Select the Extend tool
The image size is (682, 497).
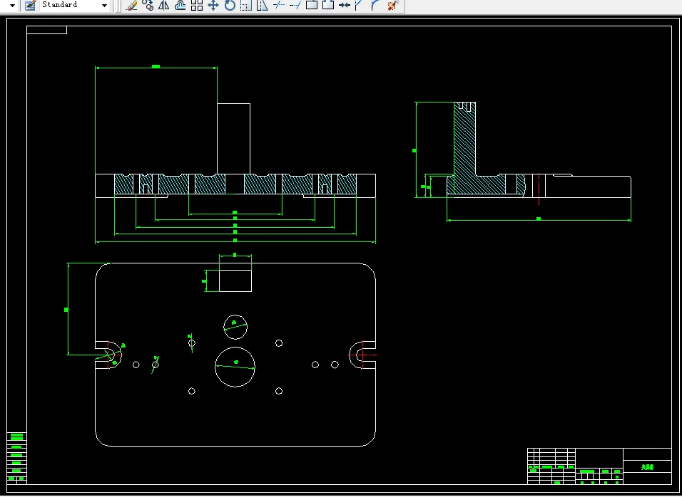[295, 5]
